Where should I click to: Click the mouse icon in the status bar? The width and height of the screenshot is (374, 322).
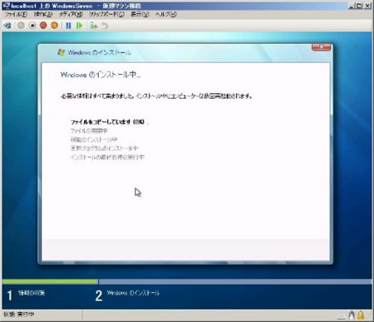[x=352, y=315]
